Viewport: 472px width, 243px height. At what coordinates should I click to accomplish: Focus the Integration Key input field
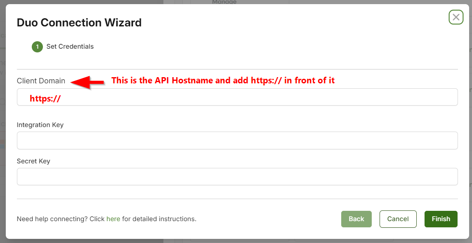[x=237, y=140]
